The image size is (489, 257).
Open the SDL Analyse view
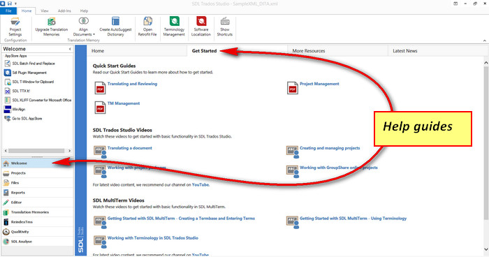[x=38, y=242]
